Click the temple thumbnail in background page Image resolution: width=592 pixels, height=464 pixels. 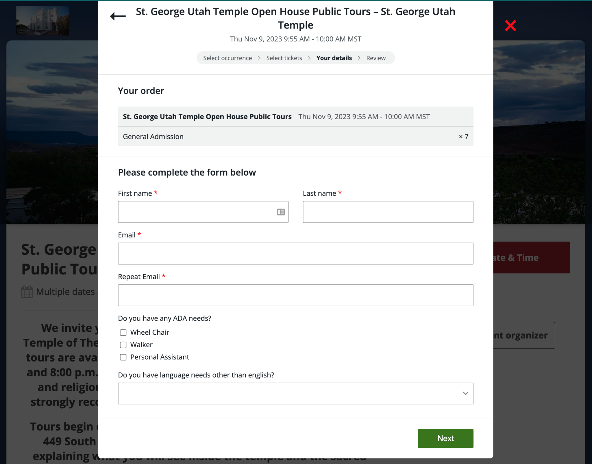(42, 21)
